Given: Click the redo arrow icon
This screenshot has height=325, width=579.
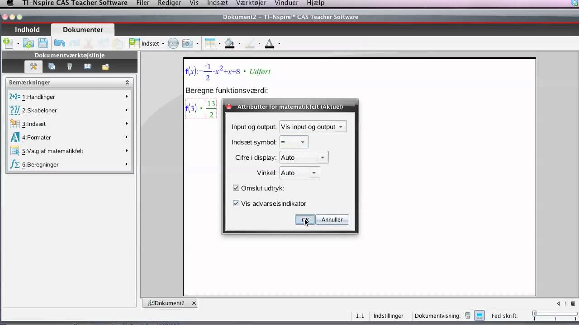Looking at the screenshot, I should pyautogui.click(x=74, y=43).
